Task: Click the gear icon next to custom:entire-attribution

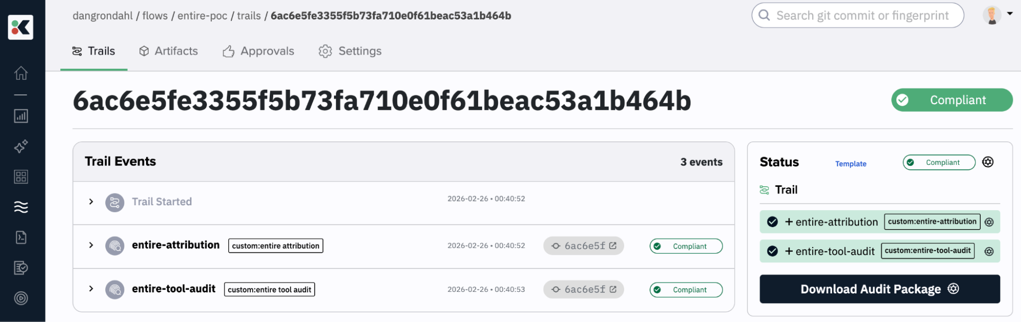Action: point(989,222)
